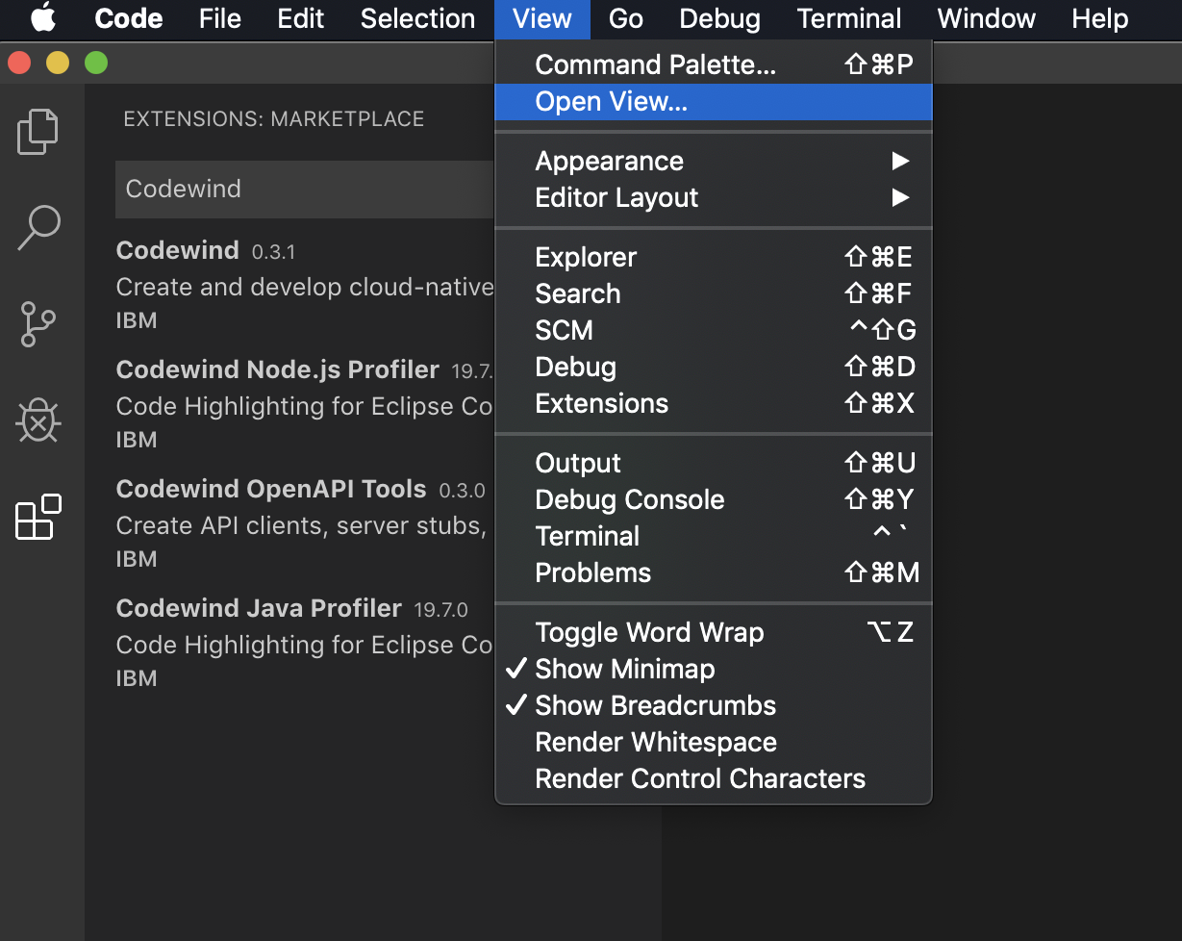Select the Extensions icon in activity bar

tap(38, 517)
